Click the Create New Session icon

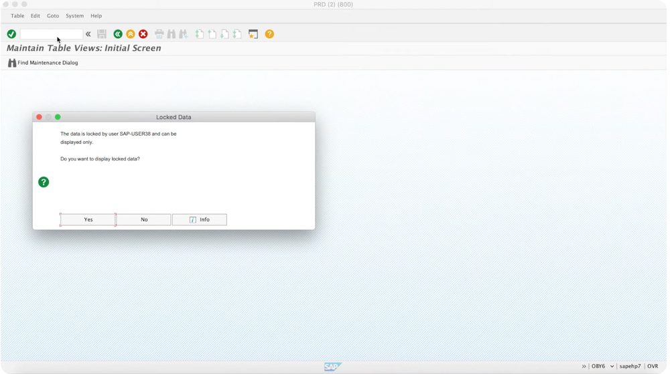[253, 34]
